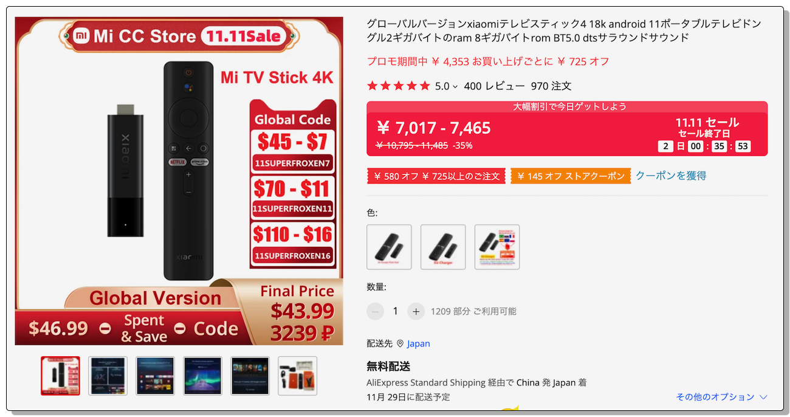The height and width of the screenshot is (417, 790).
Task: Show the package contents gallery thumbnail
Action: [297, 376]
